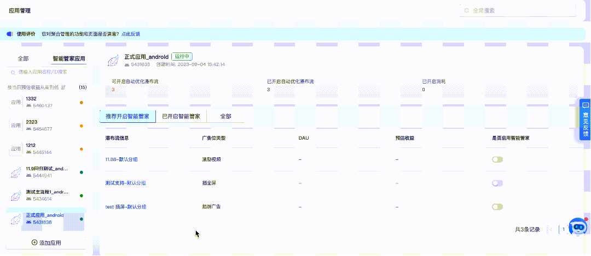Toggle 智能管家 for 测试支持-默认分组
Screen dimensions: 591x256
tap(497, 183)
